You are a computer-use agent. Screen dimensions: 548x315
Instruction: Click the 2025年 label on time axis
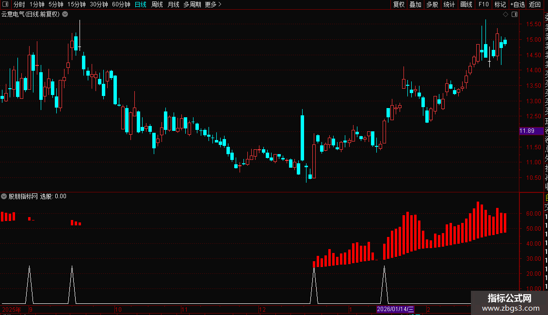[12, 309]
